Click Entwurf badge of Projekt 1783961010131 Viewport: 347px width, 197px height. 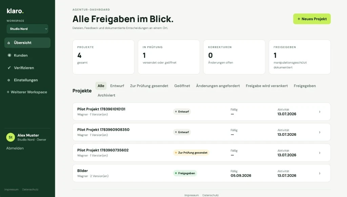point(182,112)
